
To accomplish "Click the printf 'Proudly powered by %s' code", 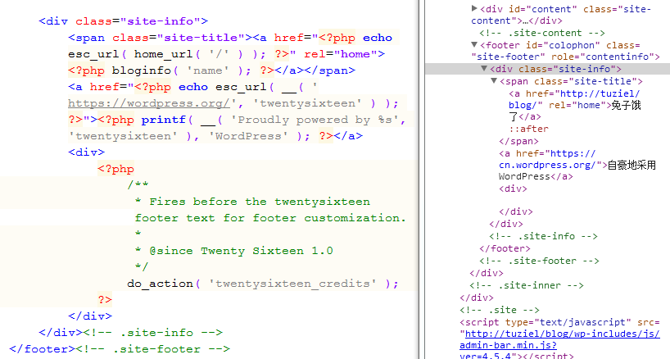I will point(273,120).
